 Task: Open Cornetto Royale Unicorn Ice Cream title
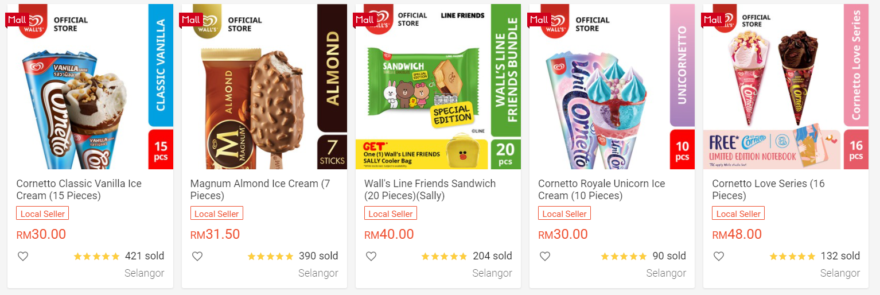click(x=601, y=189)
